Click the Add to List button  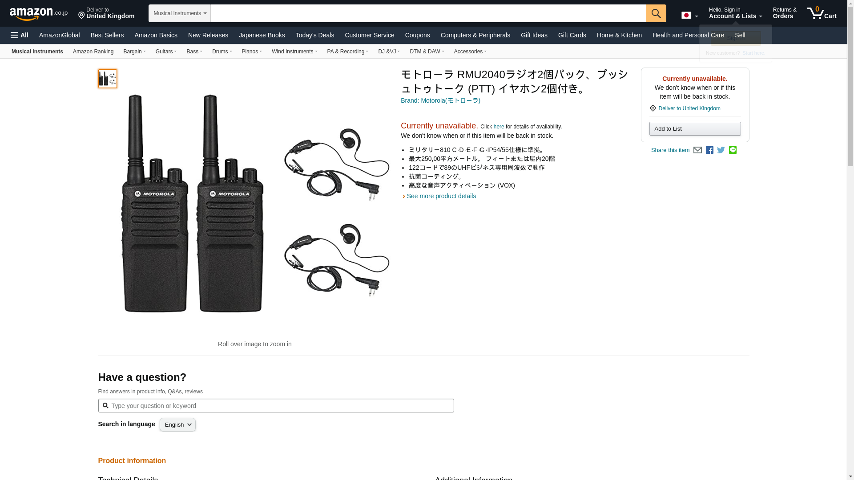695,129
